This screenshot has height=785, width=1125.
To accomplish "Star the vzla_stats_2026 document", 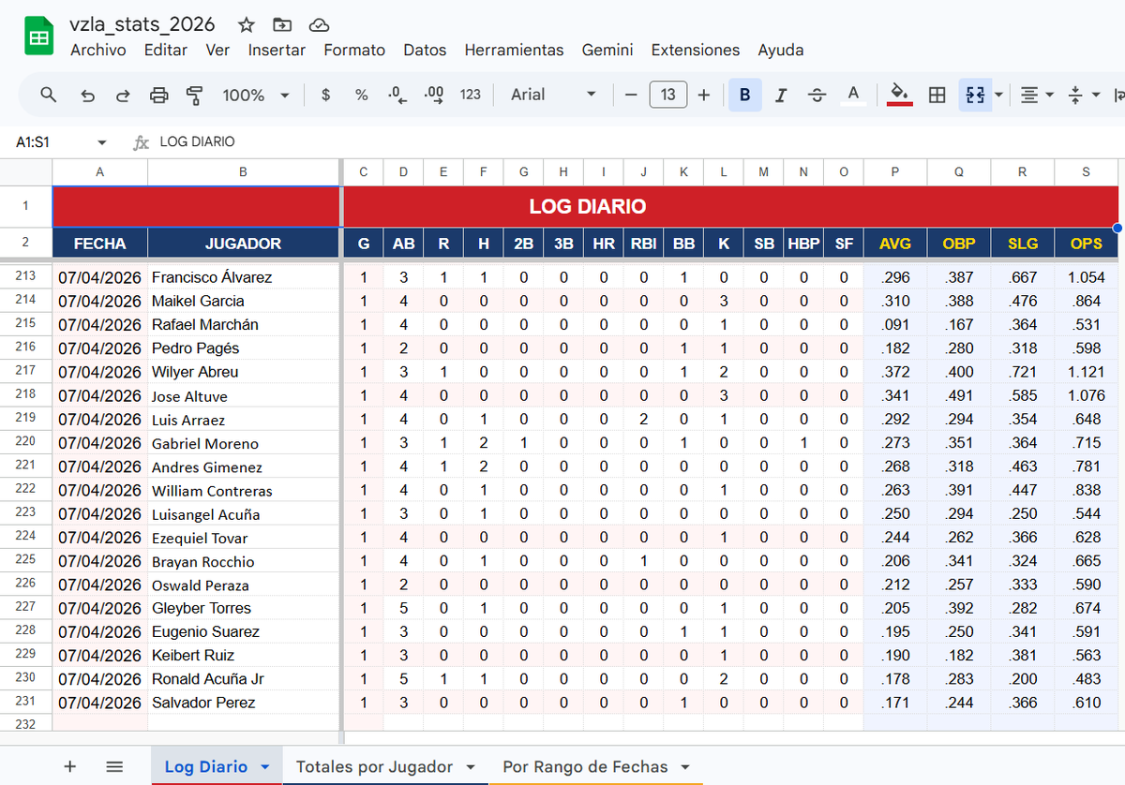I will pyautogui.click(x=246, y=25).
